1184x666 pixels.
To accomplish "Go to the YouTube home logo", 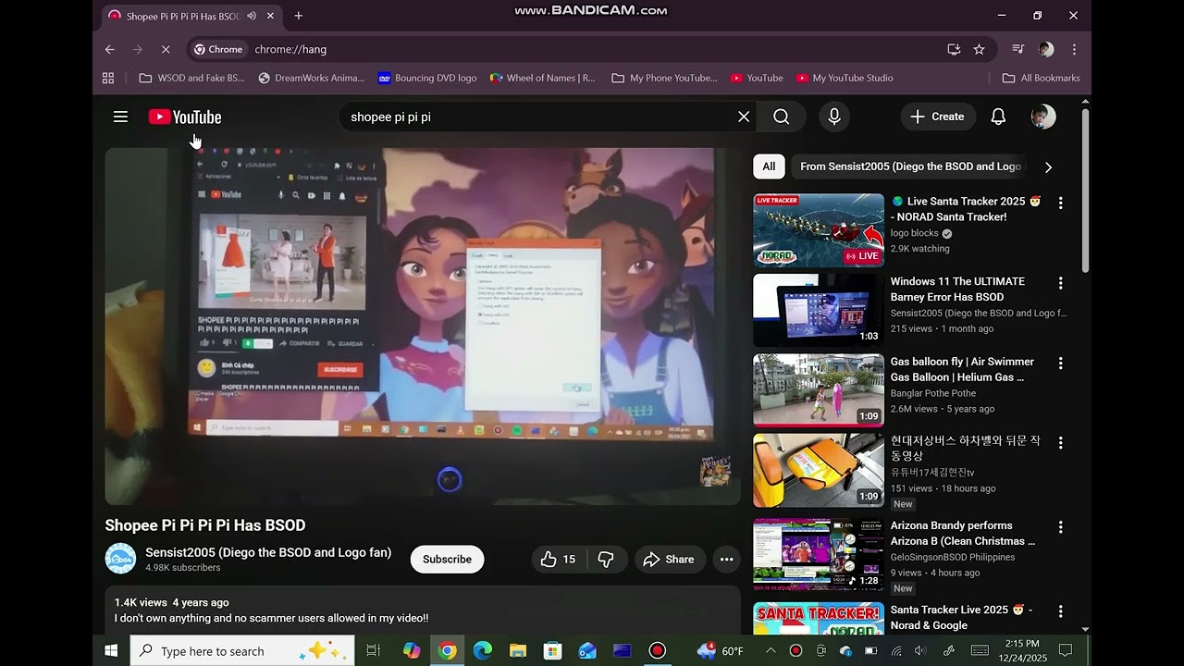I will coord(185,117).
